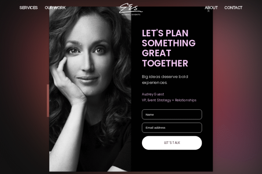262x174 pixels.
Task: Select the Audrey Guest name label
Action: point(153,94)
